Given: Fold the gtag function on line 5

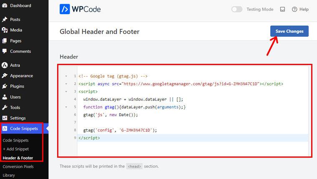Looking at the screenshot, I should 66,107.
